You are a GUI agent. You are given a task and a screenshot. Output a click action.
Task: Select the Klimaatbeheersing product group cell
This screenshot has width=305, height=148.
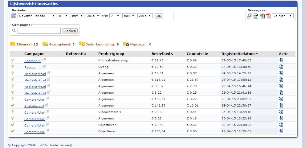115,60
